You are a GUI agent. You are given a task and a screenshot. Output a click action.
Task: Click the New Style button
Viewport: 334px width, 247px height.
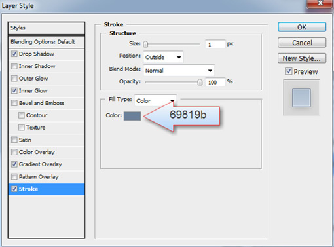pyautogui.click(x=302, y=58)
